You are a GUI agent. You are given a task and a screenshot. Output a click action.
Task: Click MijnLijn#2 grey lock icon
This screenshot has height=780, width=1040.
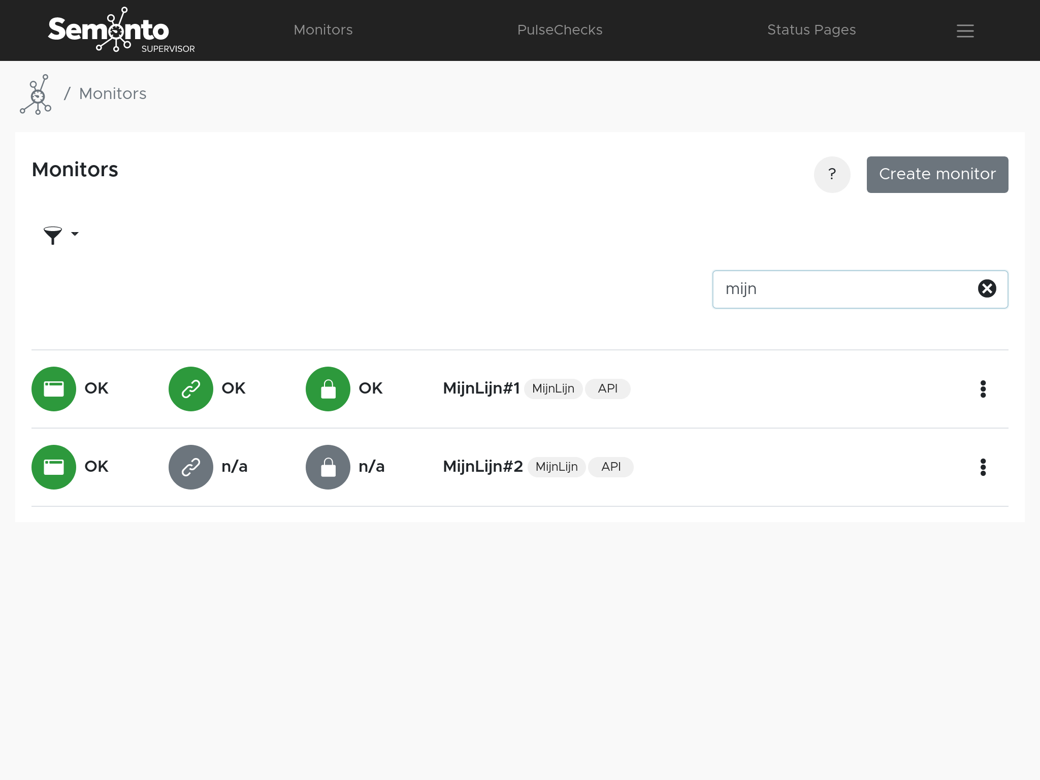328,467
